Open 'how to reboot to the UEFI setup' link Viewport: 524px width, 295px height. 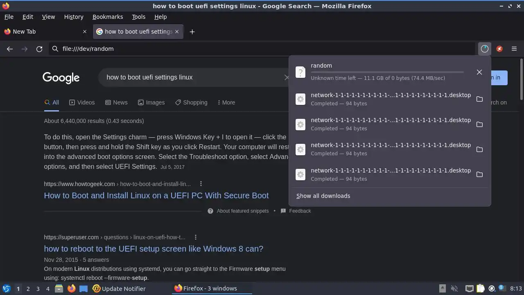(x=154, y=249)
